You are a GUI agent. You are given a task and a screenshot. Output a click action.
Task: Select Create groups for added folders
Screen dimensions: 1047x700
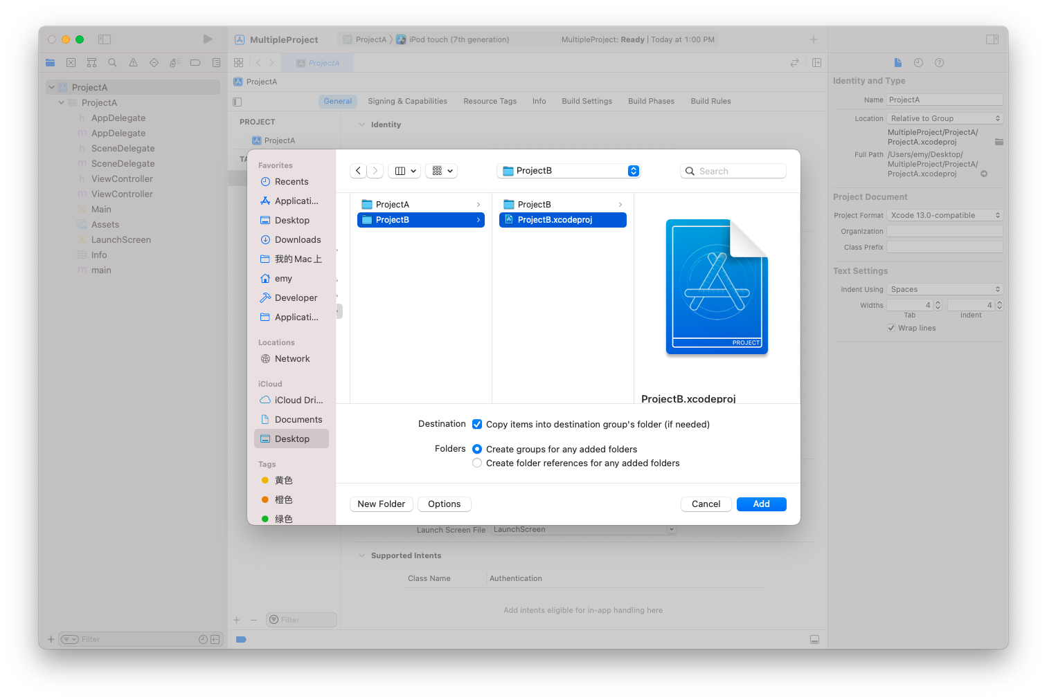coord(477,449)
